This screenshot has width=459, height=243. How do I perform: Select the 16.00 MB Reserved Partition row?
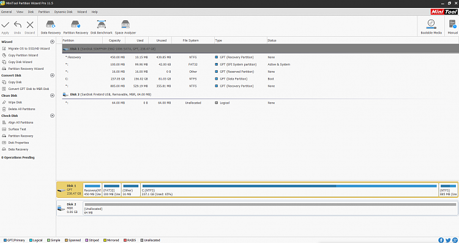[x=261, y=72]
